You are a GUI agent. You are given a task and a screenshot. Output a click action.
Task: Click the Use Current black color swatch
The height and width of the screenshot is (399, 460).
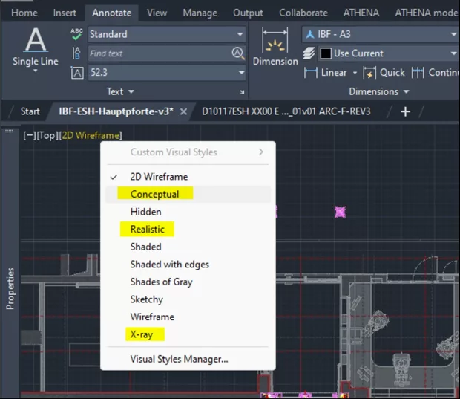pyautogui.click(x=325, y=53)
